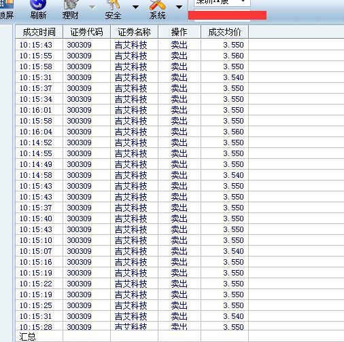Select the row with time 10:14:49
344x342 pixels.
tap(179, 164)
